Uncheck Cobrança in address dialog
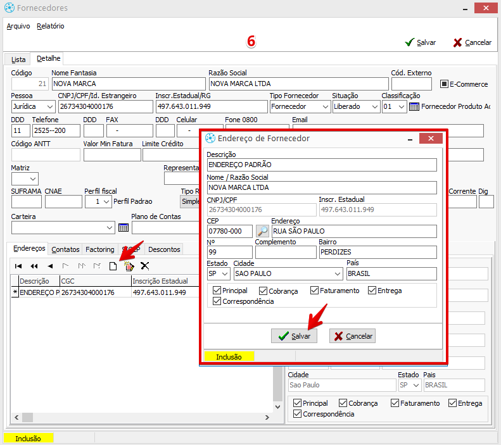 click(263, 291)
